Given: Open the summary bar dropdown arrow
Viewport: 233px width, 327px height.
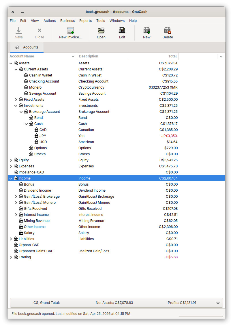Looking at the screenshot, I should pos(218,303).
